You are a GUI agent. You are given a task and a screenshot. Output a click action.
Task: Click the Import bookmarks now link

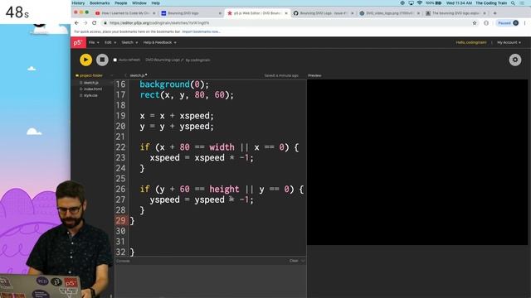pos(201,31)
